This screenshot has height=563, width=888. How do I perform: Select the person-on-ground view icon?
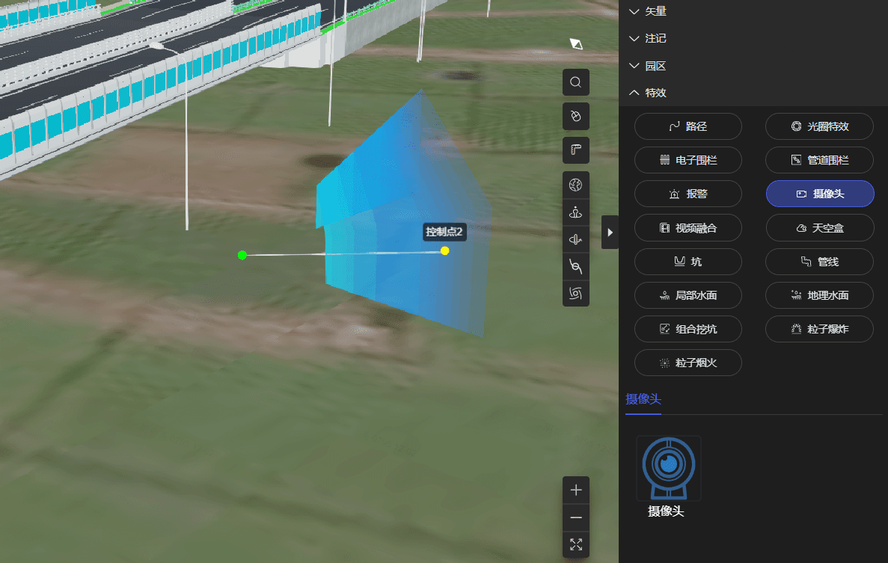575,212
